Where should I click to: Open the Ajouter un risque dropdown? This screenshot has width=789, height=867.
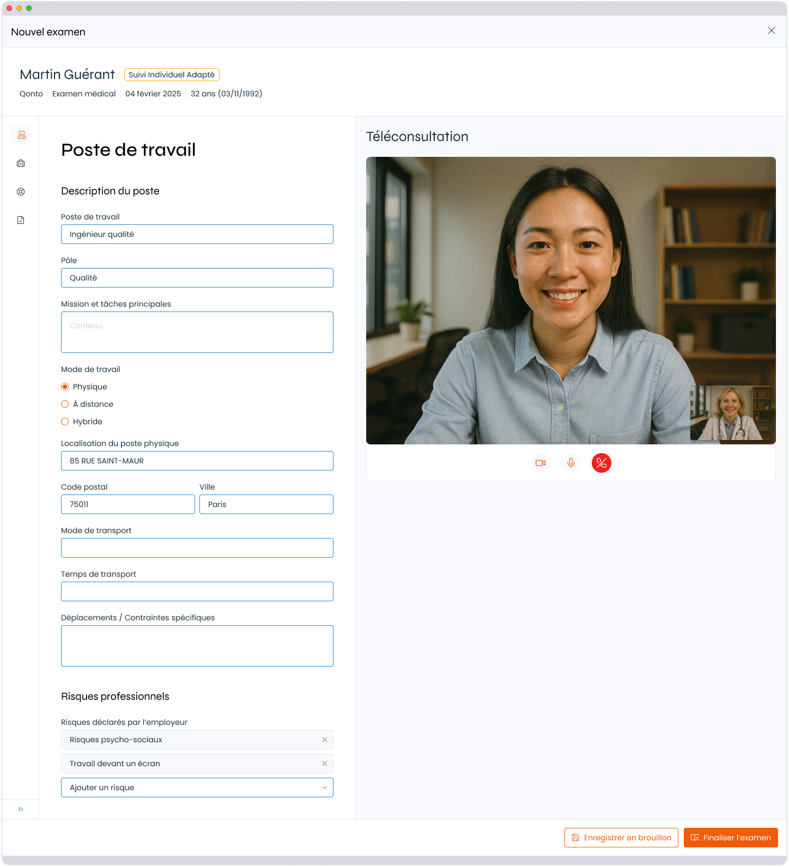pos(197,787)
